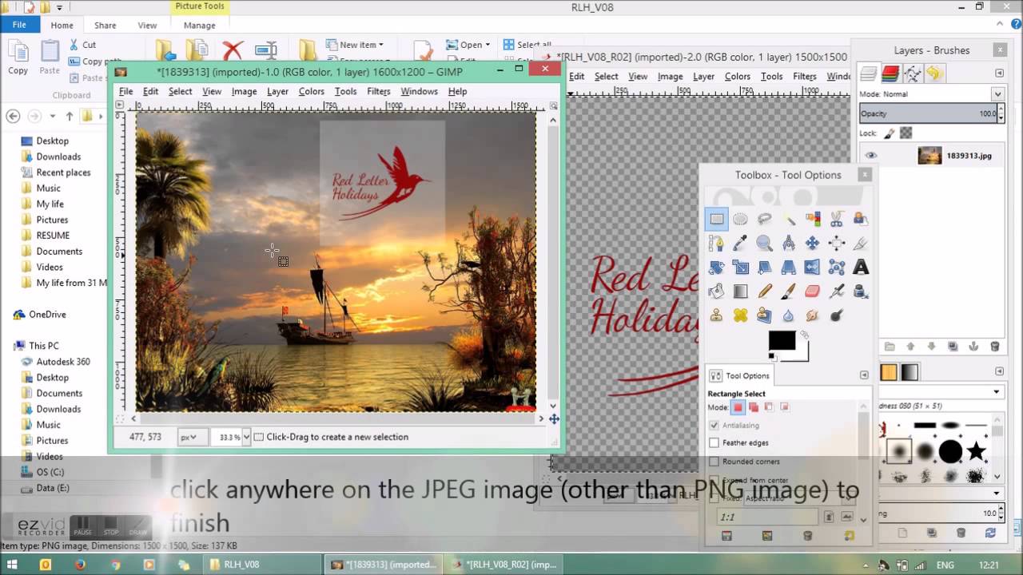
Task: Open Tool Options tab configuration menu
Action: click(864, 375)
